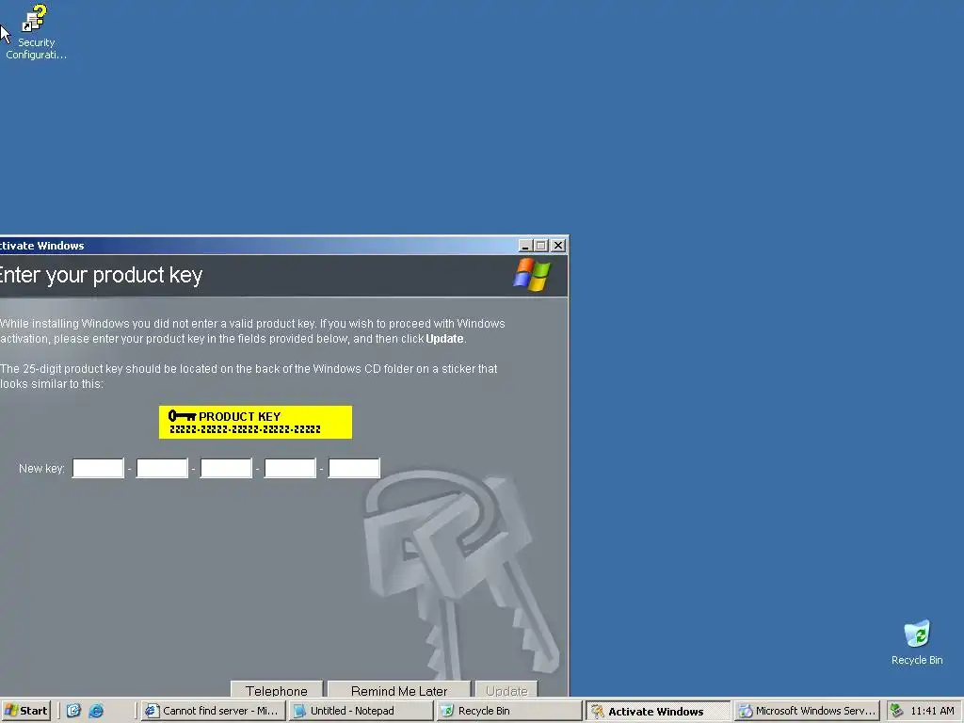Click the Telephone button
Screen dimensions: 964x723
277,690
